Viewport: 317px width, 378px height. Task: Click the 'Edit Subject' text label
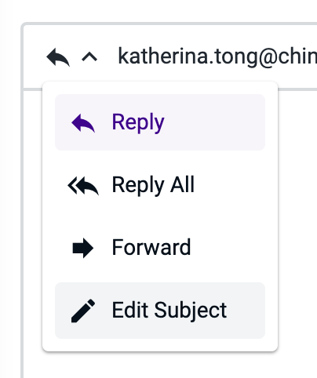point(169,311)
